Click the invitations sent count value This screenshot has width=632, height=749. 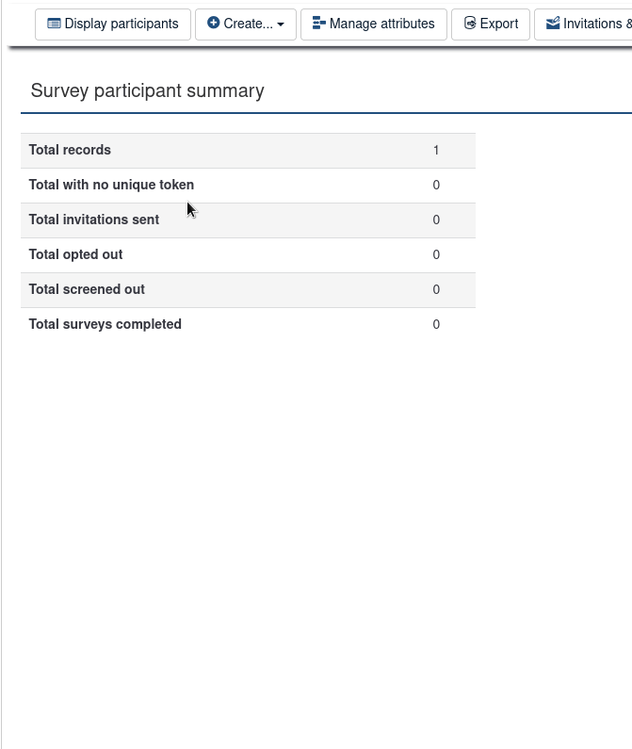coord(436,220)
